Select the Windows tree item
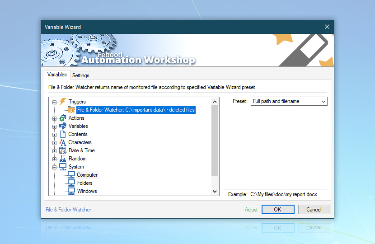Screen dimensions: 375x244 (x=87, y=191)
